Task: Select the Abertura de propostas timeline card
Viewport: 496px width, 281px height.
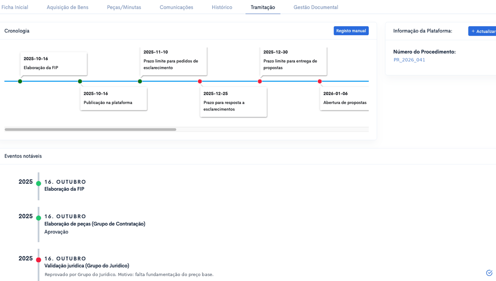Action: [344, 99]
